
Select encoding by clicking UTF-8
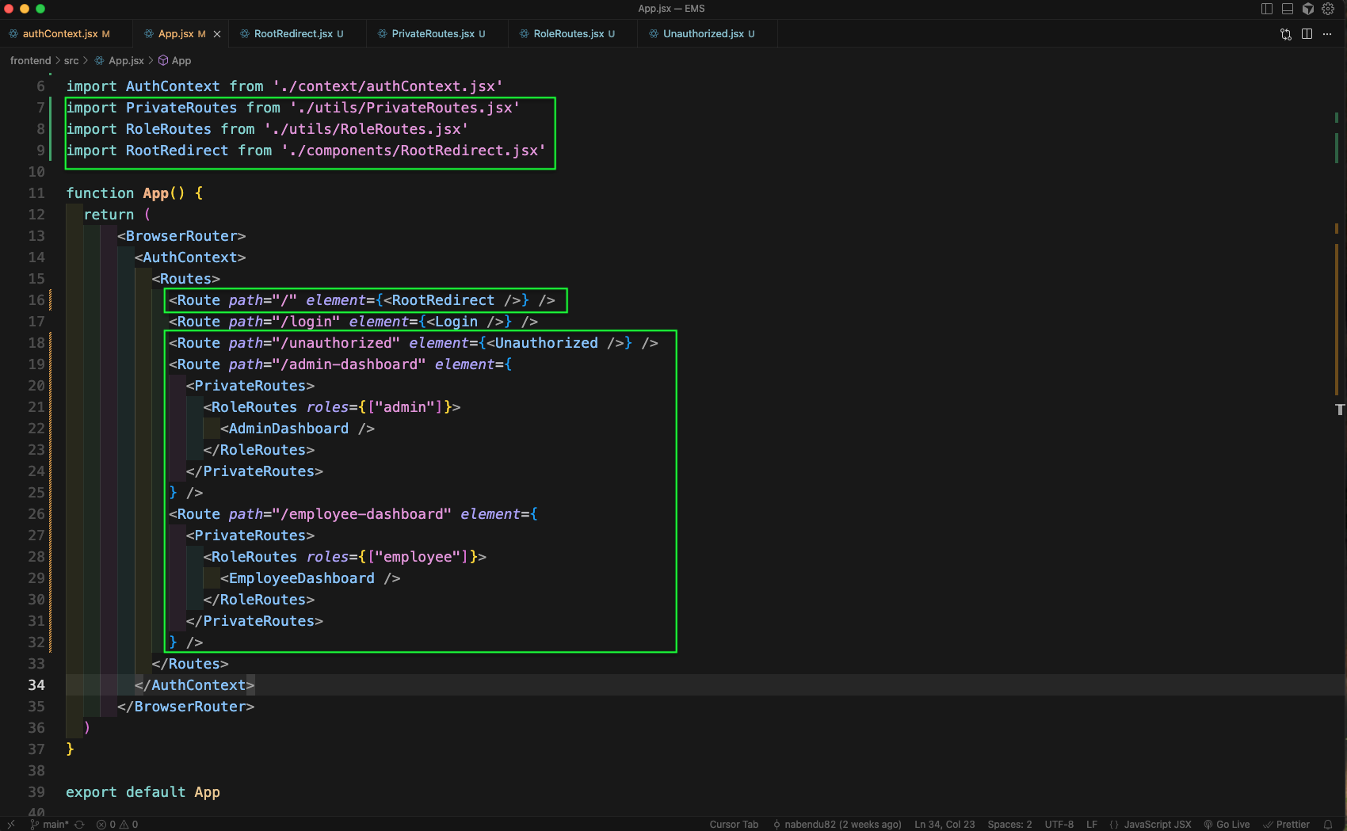[1059, 824]
